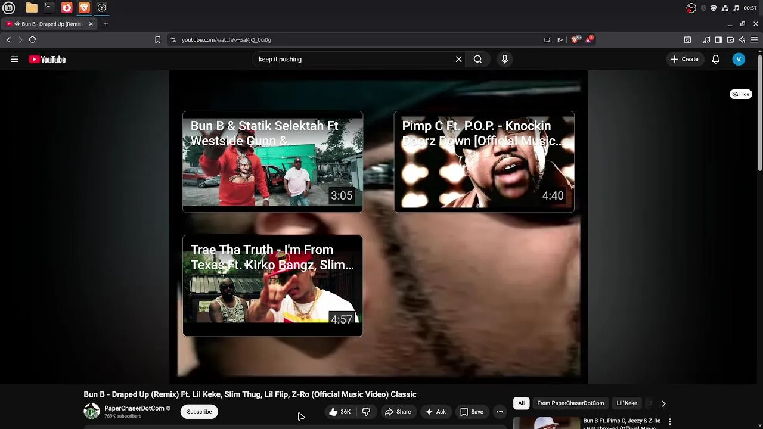The image size is (763, 429).
Task: Ask about this video
Action: pyautogui.click(x=435, y=412)
